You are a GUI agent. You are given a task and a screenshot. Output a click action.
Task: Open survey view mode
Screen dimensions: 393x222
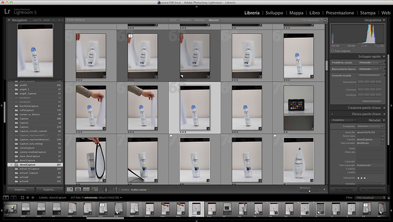coord(95,190)
